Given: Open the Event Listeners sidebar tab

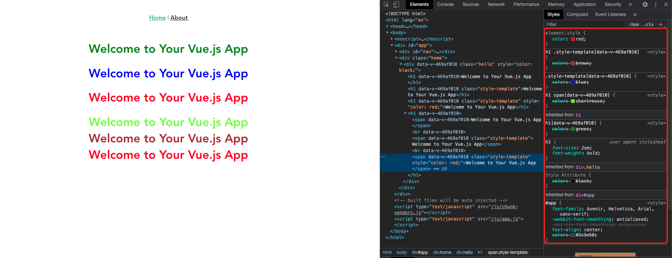Looking at the screenshot, I should [611, 14].
